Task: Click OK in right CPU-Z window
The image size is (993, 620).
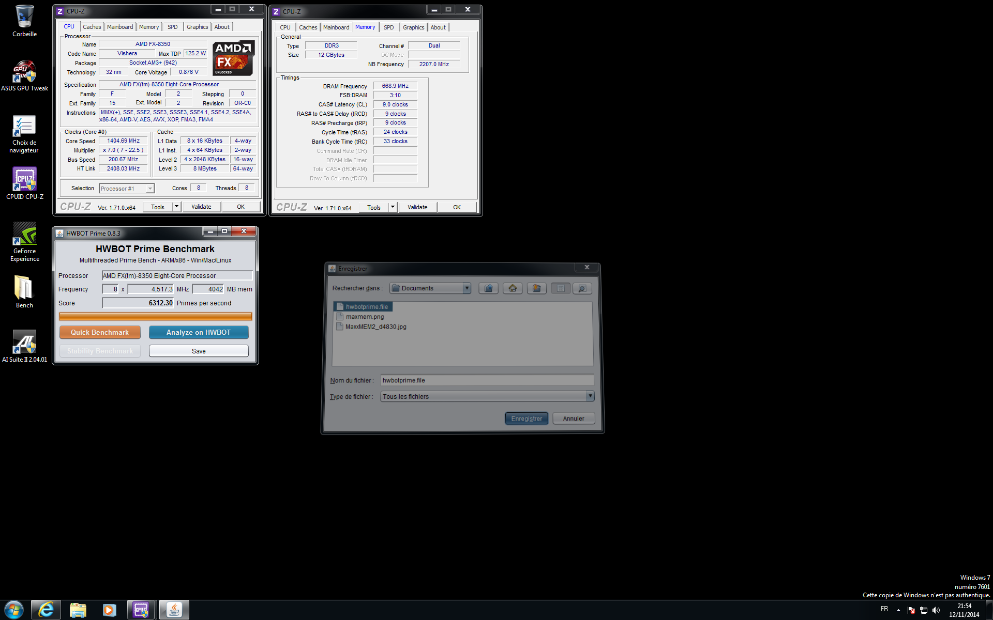Action: click(457, 207)
